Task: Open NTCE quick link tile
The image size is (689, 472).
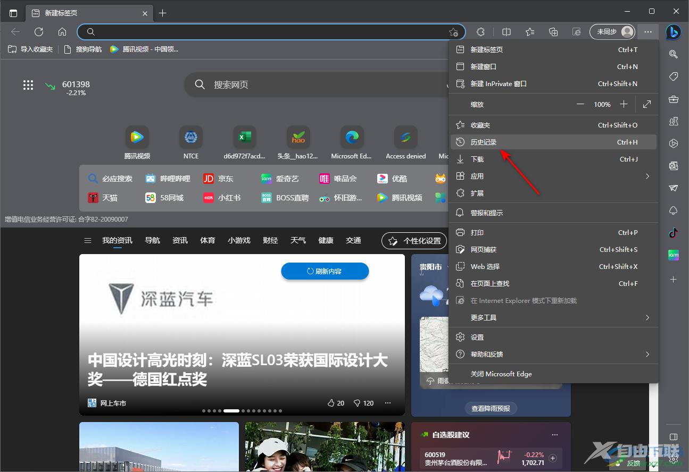Action: click(191, 142)
